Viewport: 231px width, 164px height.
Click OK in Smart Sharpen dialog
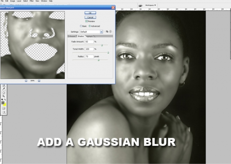90,13
